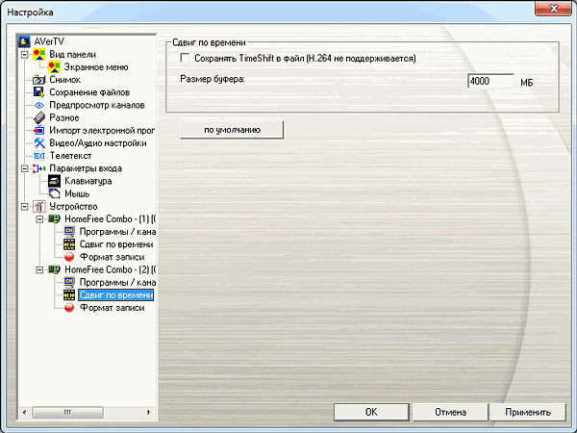577x433 pixels.
Task: Select Формат записи under HomeFree Combo - (2)
Action: [112, 308]
